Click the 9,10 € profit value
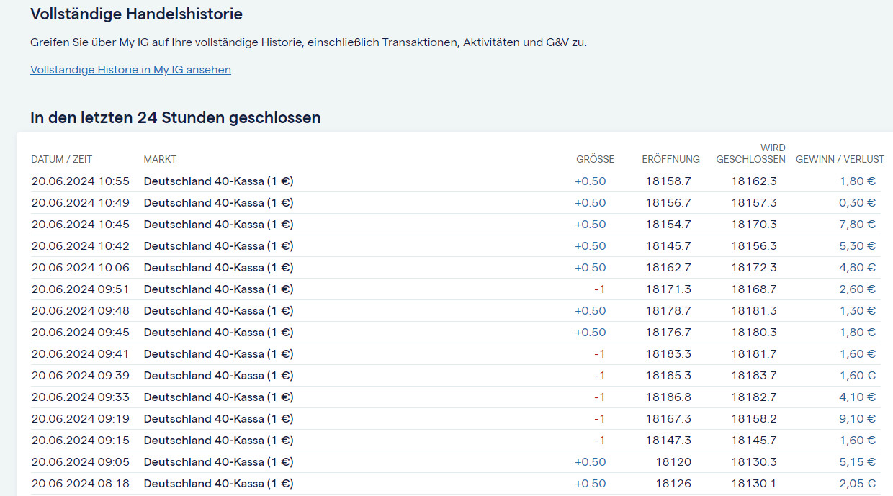Viewport: 893px width, 496px height. pos(857,419)
